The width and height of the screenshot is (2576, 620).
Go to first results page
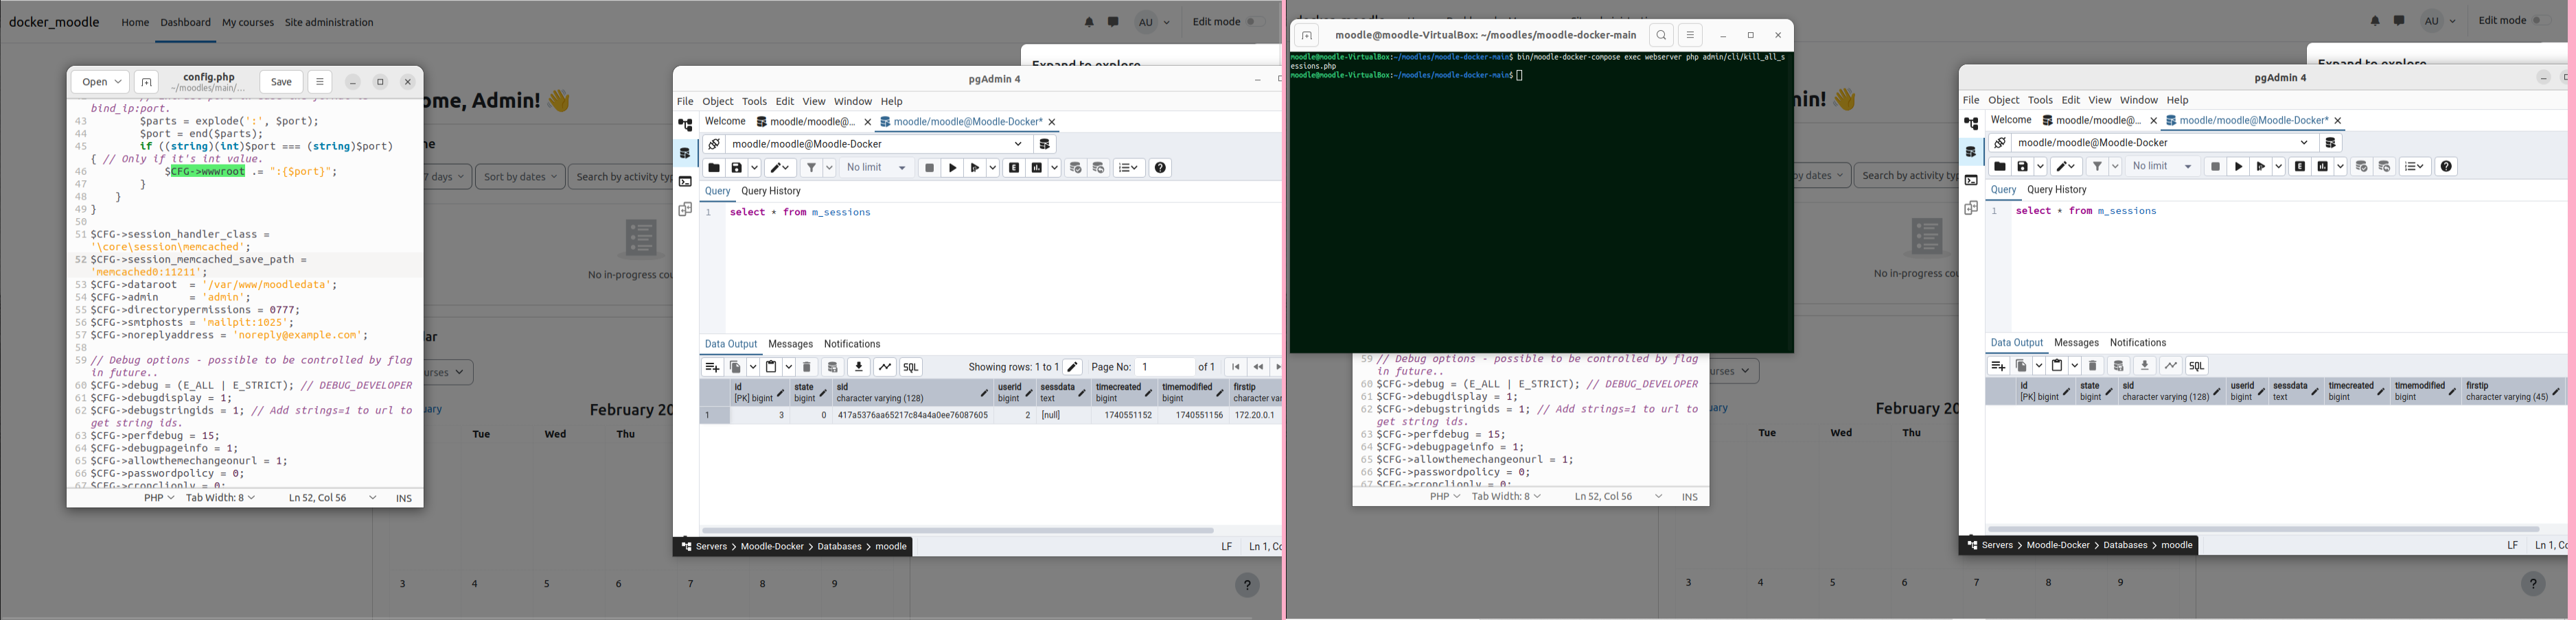(1236, 368)
